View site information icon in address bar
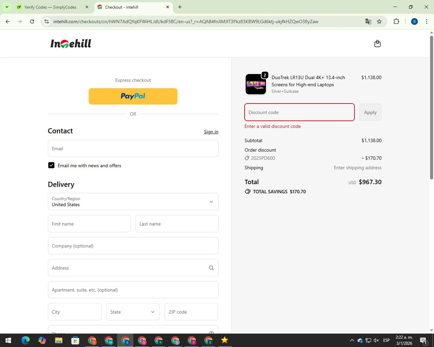Screen dimensions: 434x347 47,21
